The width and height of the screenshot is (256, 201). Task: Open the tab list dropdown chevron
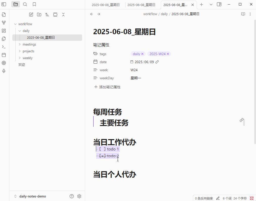point(211,5)
